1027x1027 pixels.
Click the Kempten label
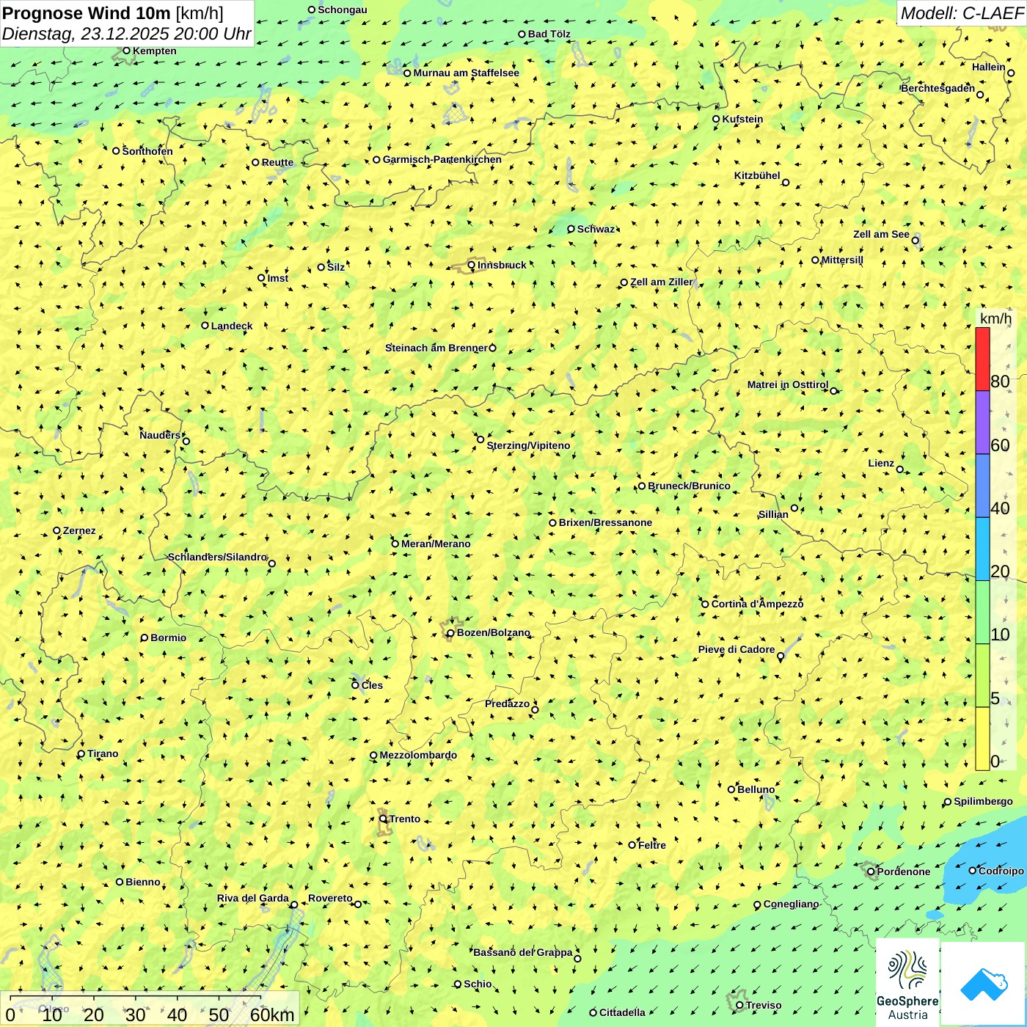(x=155, y=51)
